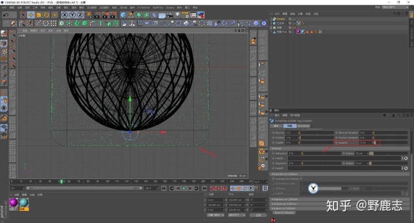414x223 pixels.
Task: Toggle the Y axis lock
Action: pyautogui.click(x=72, y=15)
